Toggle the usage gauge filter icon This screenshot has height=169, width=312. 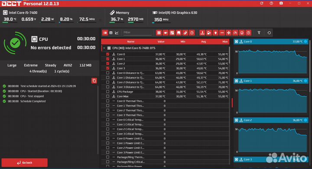coord(235,33)
